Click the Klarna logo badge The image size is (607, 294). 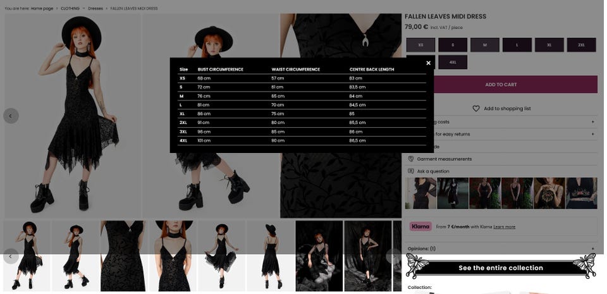(x=420, y=227)
